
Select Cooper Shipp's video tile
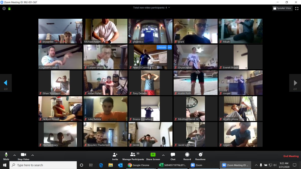click(x=105, y=57)
